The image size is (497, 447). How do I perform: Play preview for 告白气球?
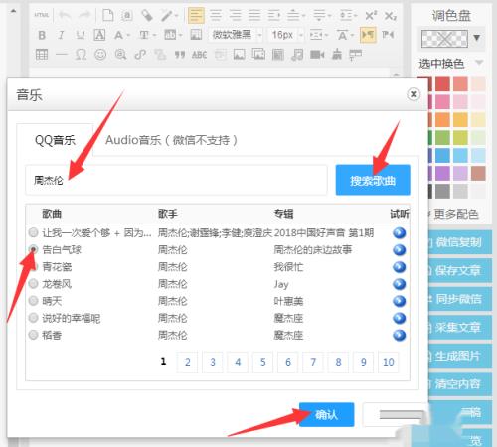point(400,250)
